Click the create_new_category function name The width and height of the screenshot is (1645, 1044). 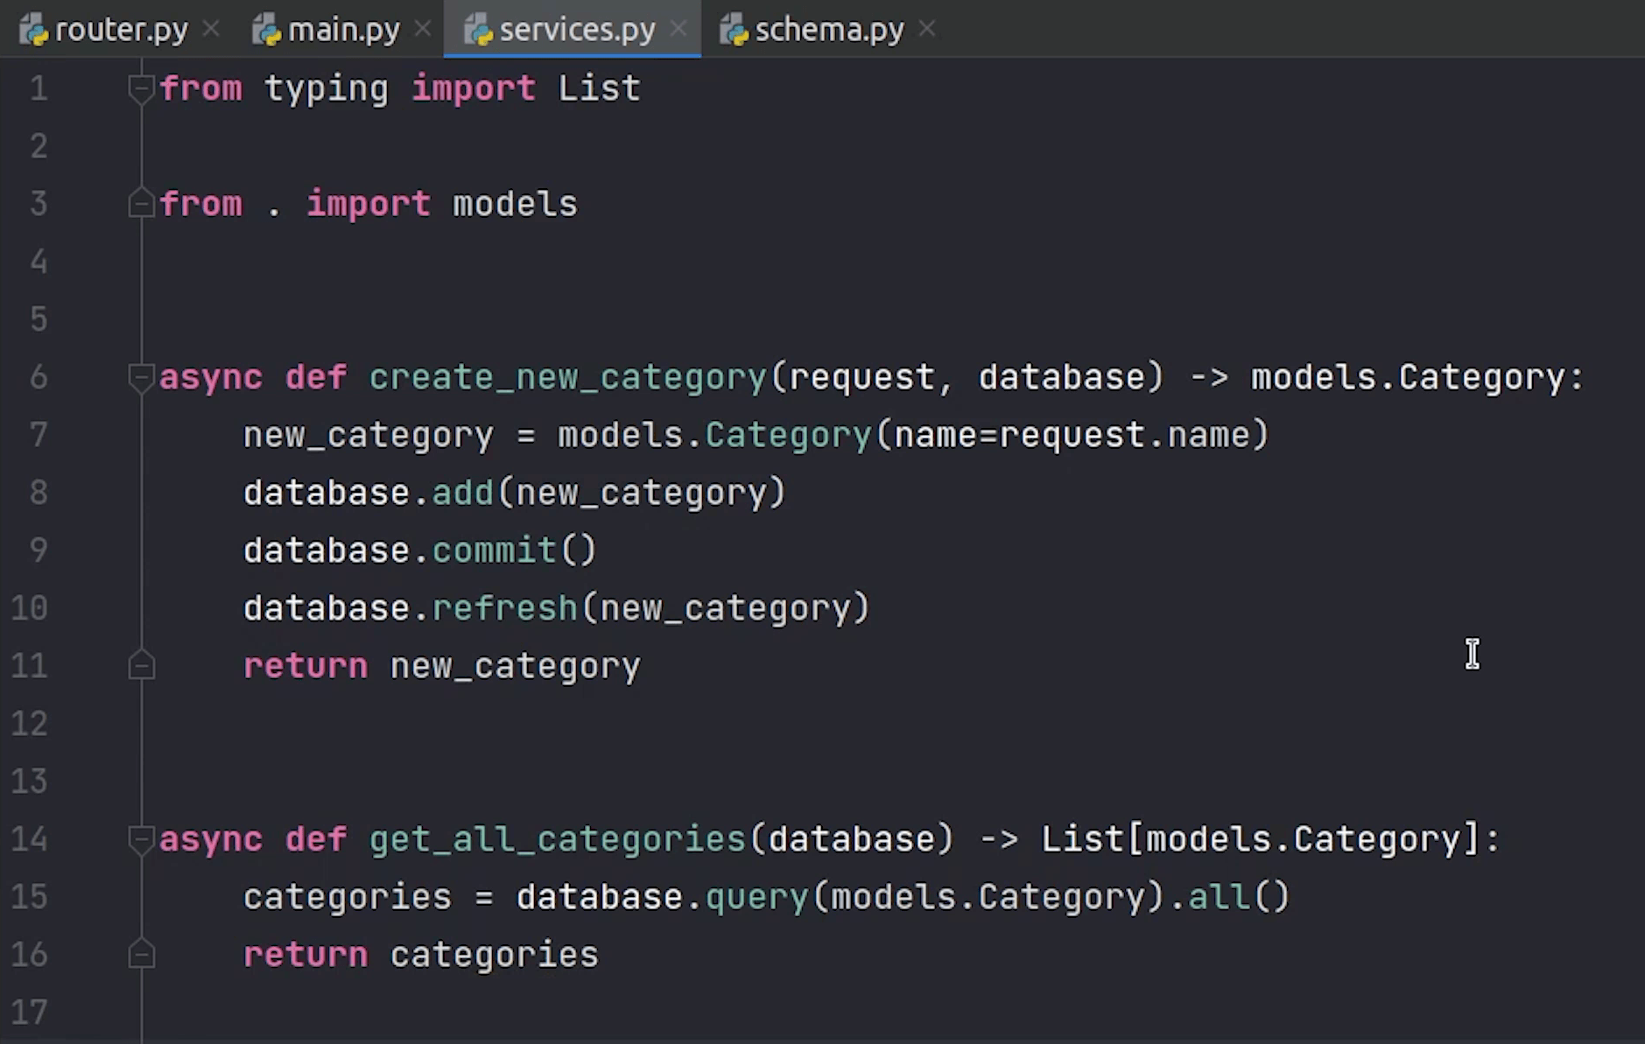pyautogui.click(x=567, y=377)
